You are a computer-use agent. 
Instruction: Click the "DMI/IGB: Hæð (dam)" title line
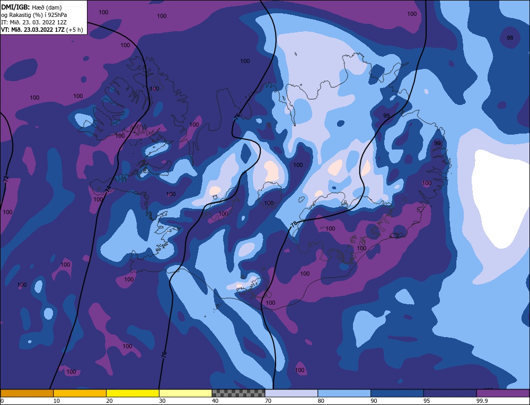point(31,7)
